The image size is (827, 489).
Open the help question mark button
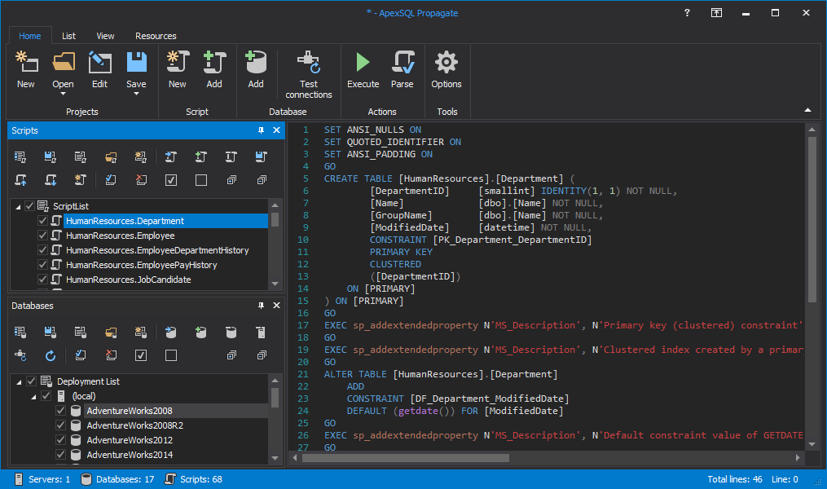tap(687, 13)
